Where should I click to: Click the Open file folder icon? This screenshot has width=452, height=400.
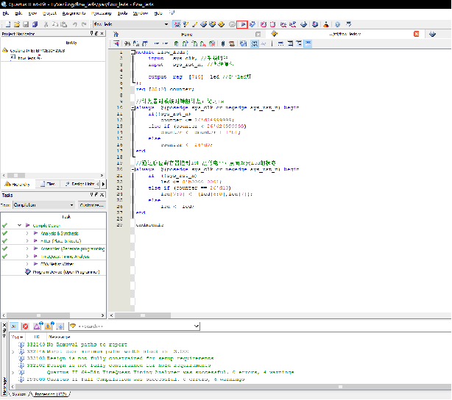pyautogui.click(x=17, y=24)
